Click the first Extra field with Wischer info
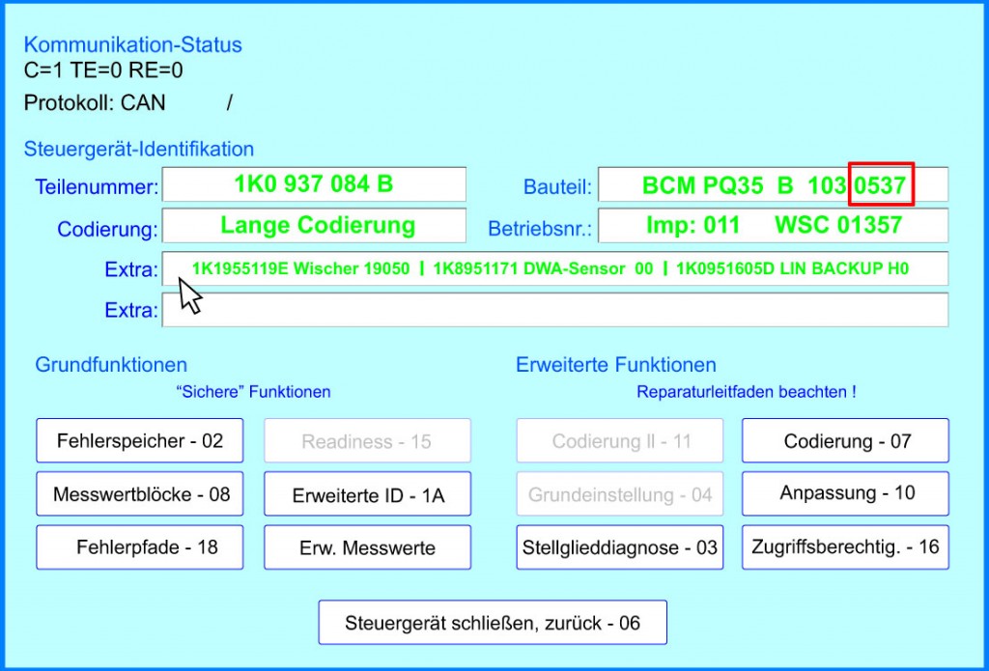The image size is (989, 671). (x=555, y=268)
